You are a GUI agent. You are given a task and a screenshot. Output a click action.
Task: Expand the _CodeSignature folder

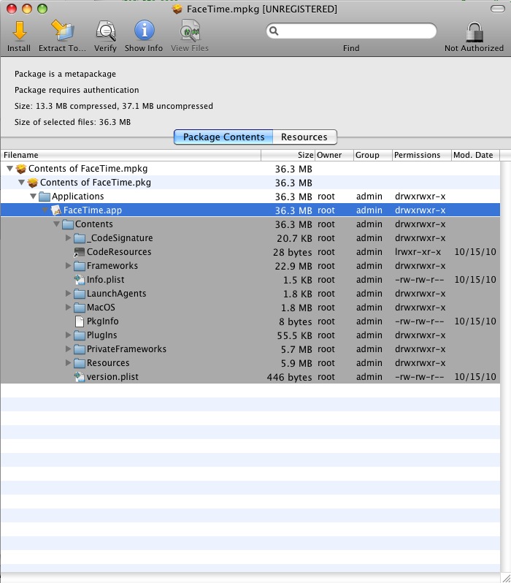pyautogui.click(x=68, y=237)
